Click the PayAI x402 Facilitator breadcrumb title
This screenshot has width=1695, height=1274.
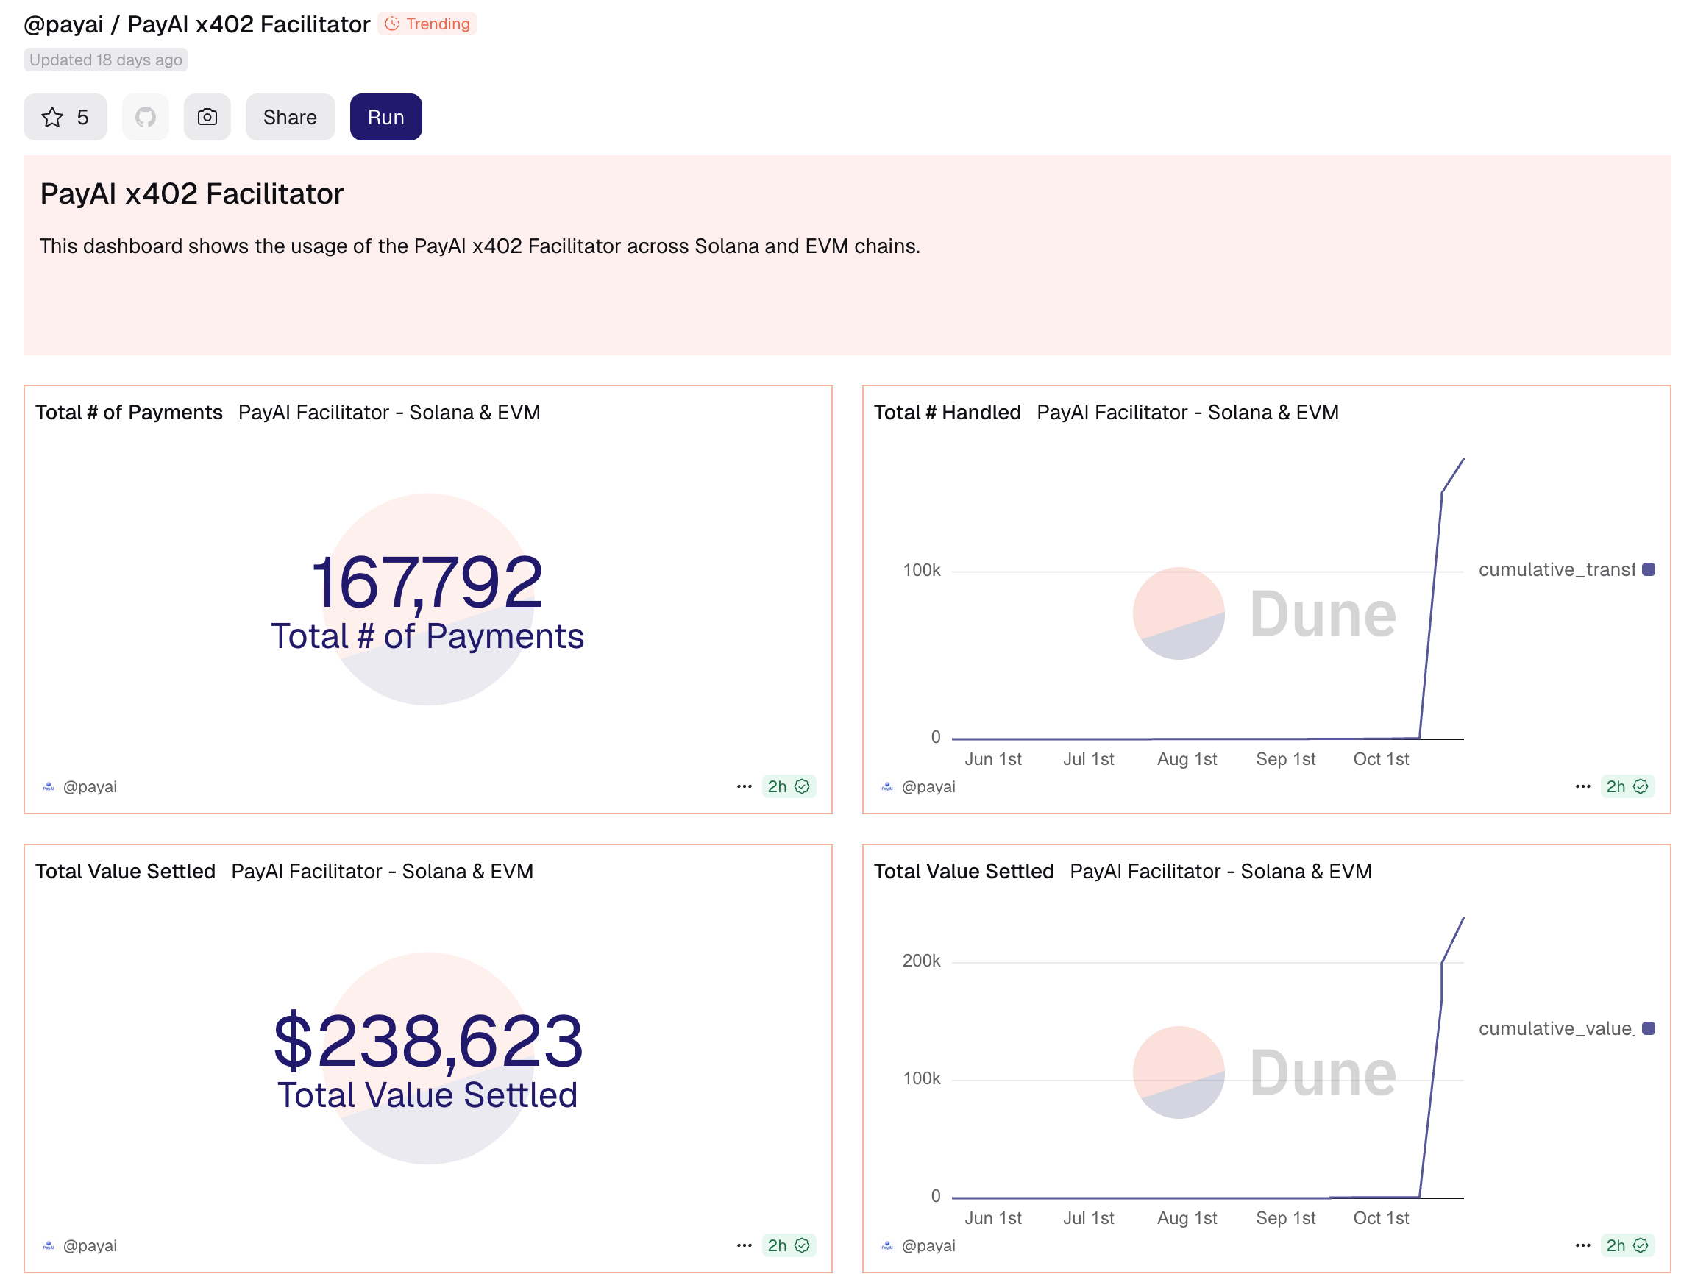point(248,24)
